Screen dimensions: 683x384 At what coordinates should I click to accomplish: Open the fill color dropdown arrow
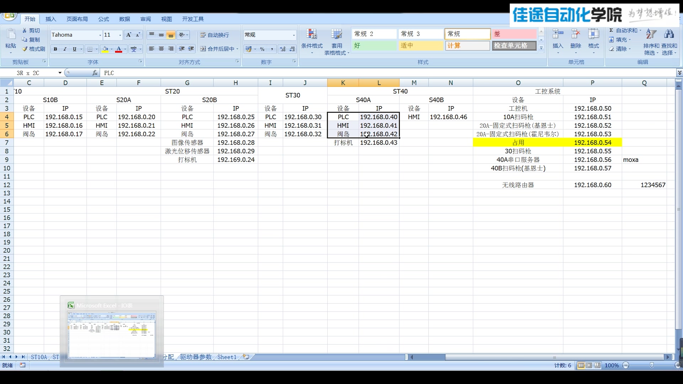tap(111, 49)
